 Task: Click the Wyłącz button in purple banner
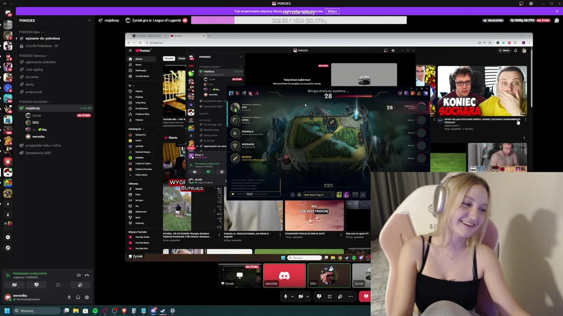coord(333,11)
